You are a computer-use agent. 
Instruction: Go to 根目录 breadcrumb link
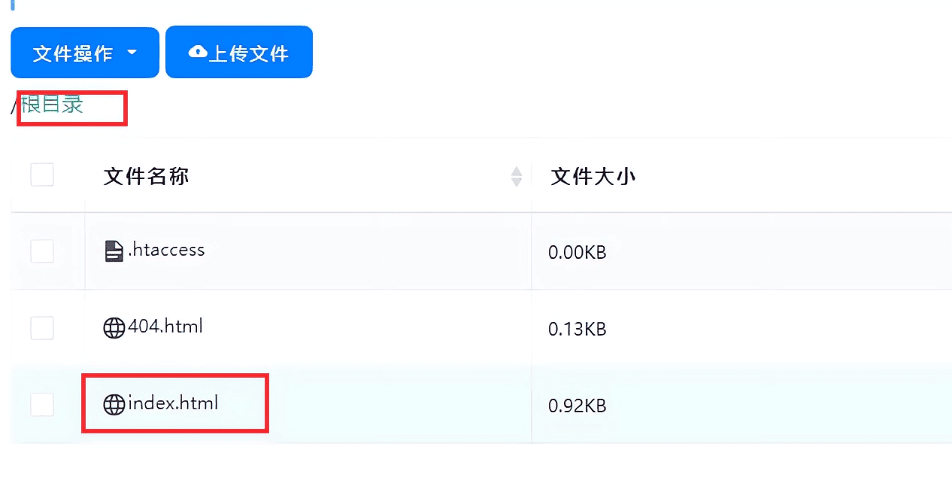52,105
